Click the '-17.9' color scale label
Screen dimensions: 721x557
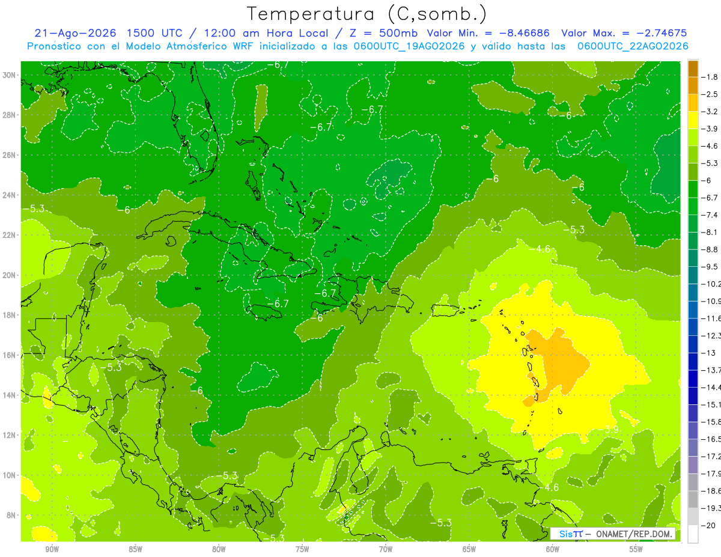click(x=711, y=473)
